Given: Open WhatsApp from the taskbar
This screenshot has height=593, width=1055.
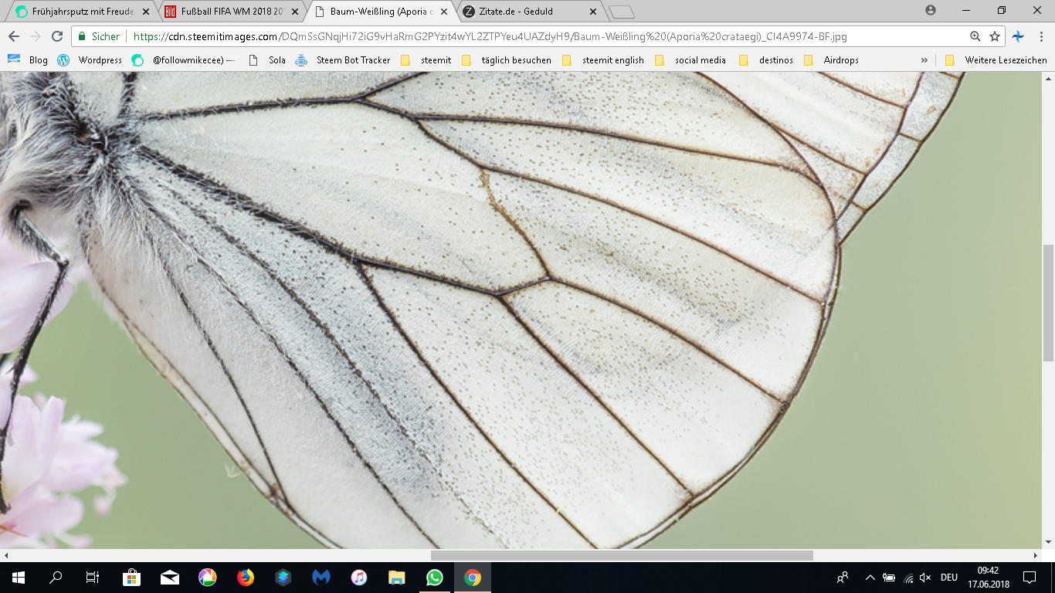Looking at the screenshot, I should click(434, 578).
